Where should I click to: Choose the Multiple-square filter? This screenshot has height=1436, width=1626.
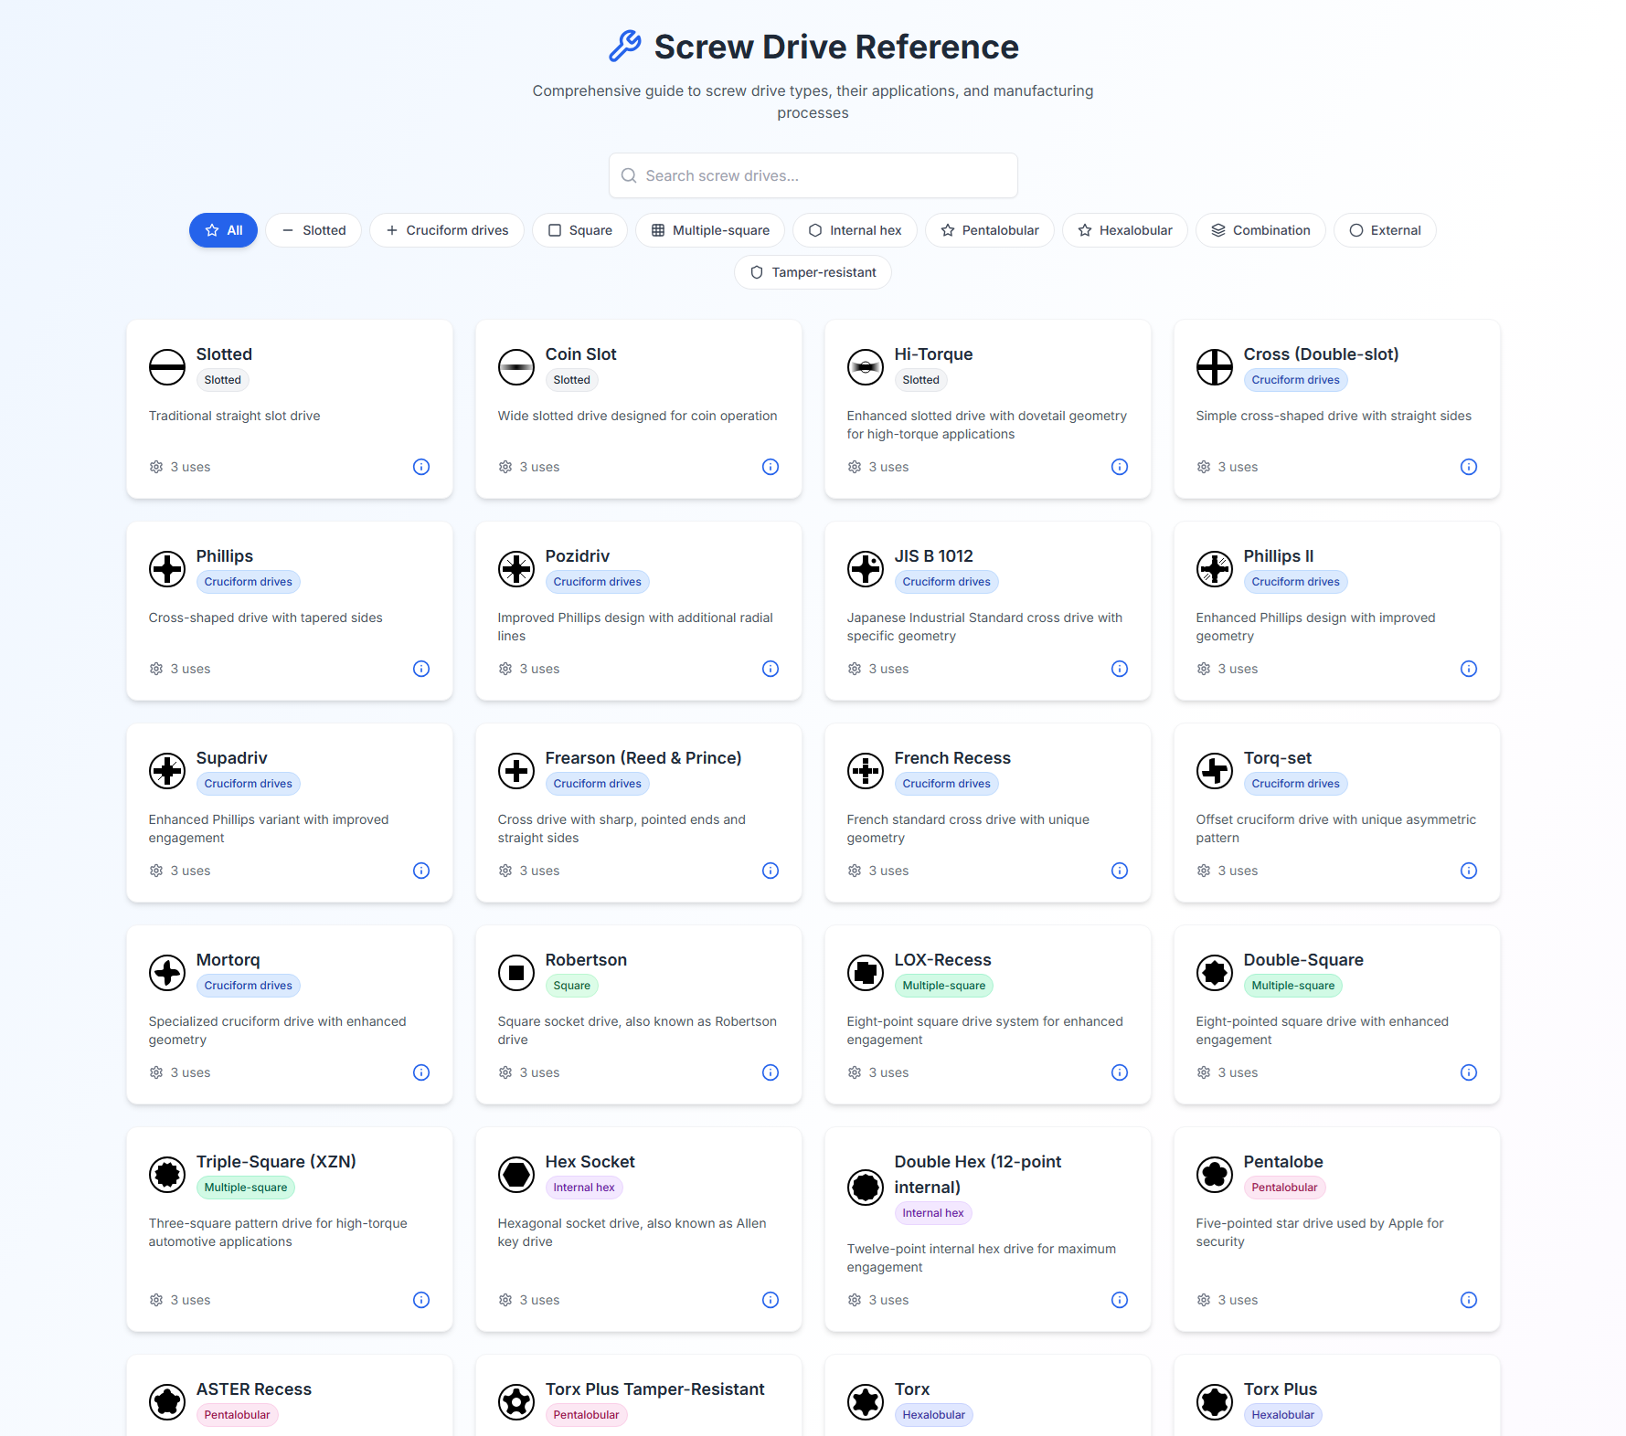(x=710, y=230)
